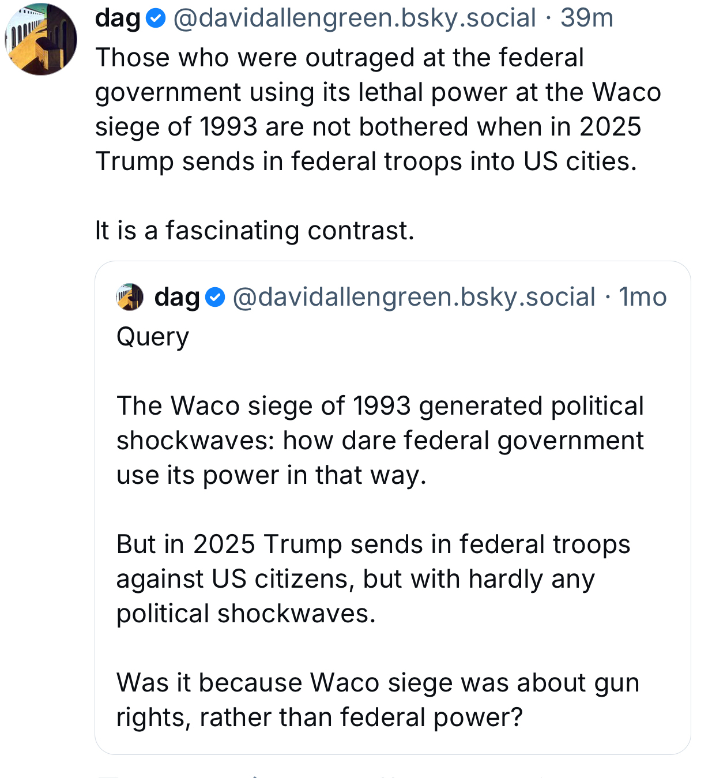This screenshot has width=712, height=778.
Task: Open the quoted post via 1mo timestamp
Action: pos(642,298)
